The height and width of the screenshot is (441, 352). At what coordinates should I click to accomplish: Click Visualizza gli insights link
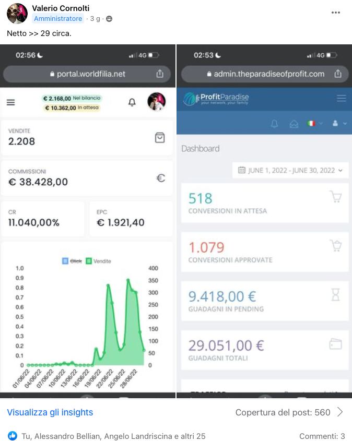tap(50, 412)
